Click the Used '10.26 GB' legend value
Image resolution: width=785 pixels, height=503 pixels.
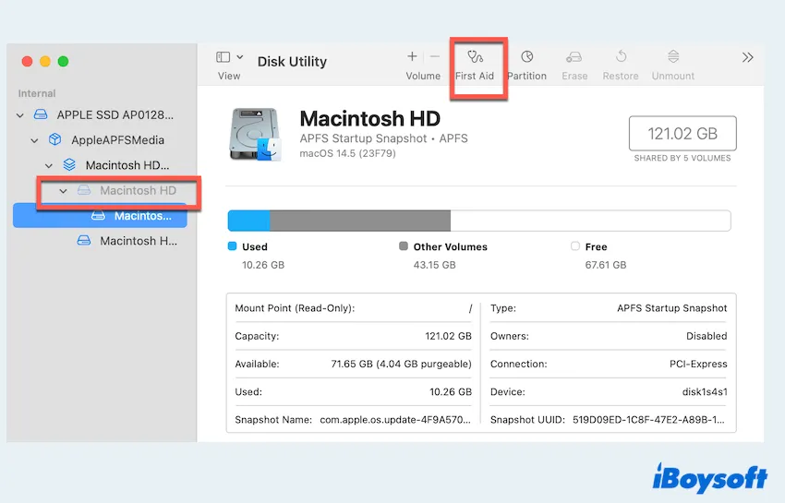[263, 265]
